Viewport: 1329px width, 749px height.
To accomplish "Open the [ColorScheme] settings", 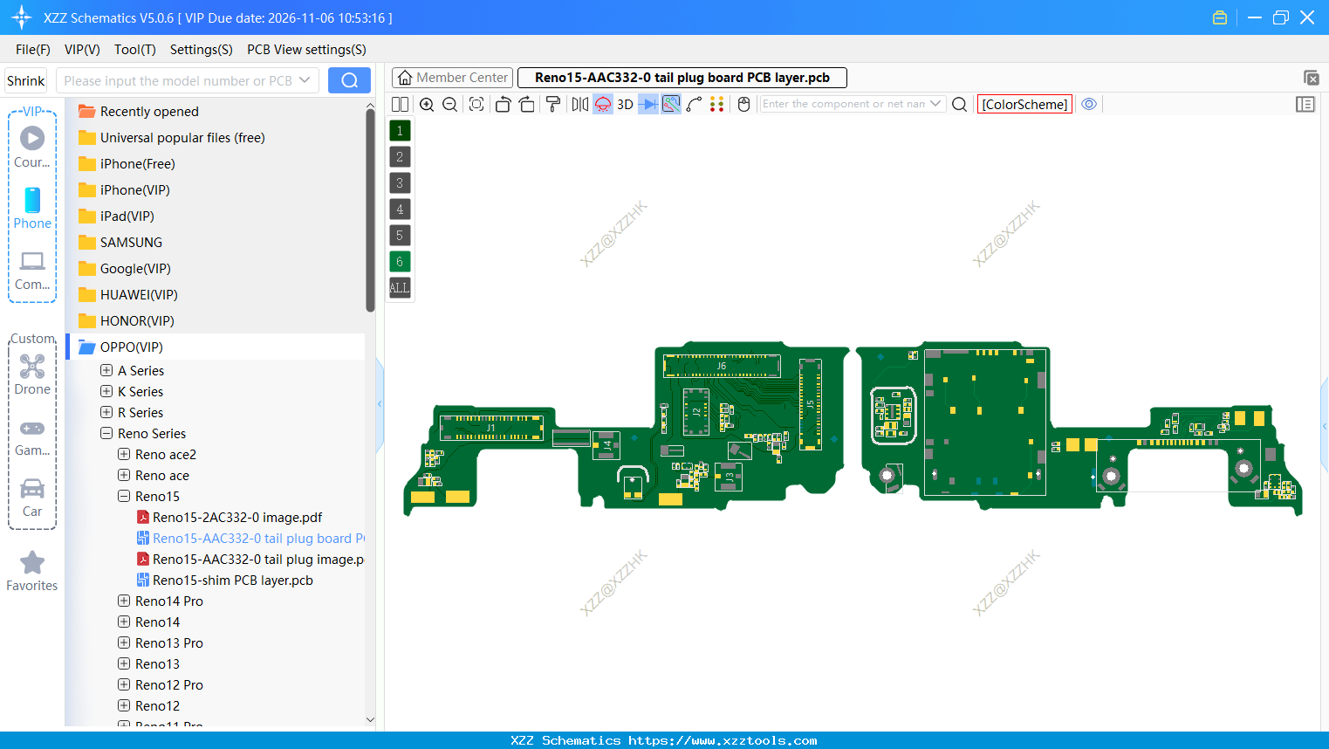I will (x=1024, y=103).
